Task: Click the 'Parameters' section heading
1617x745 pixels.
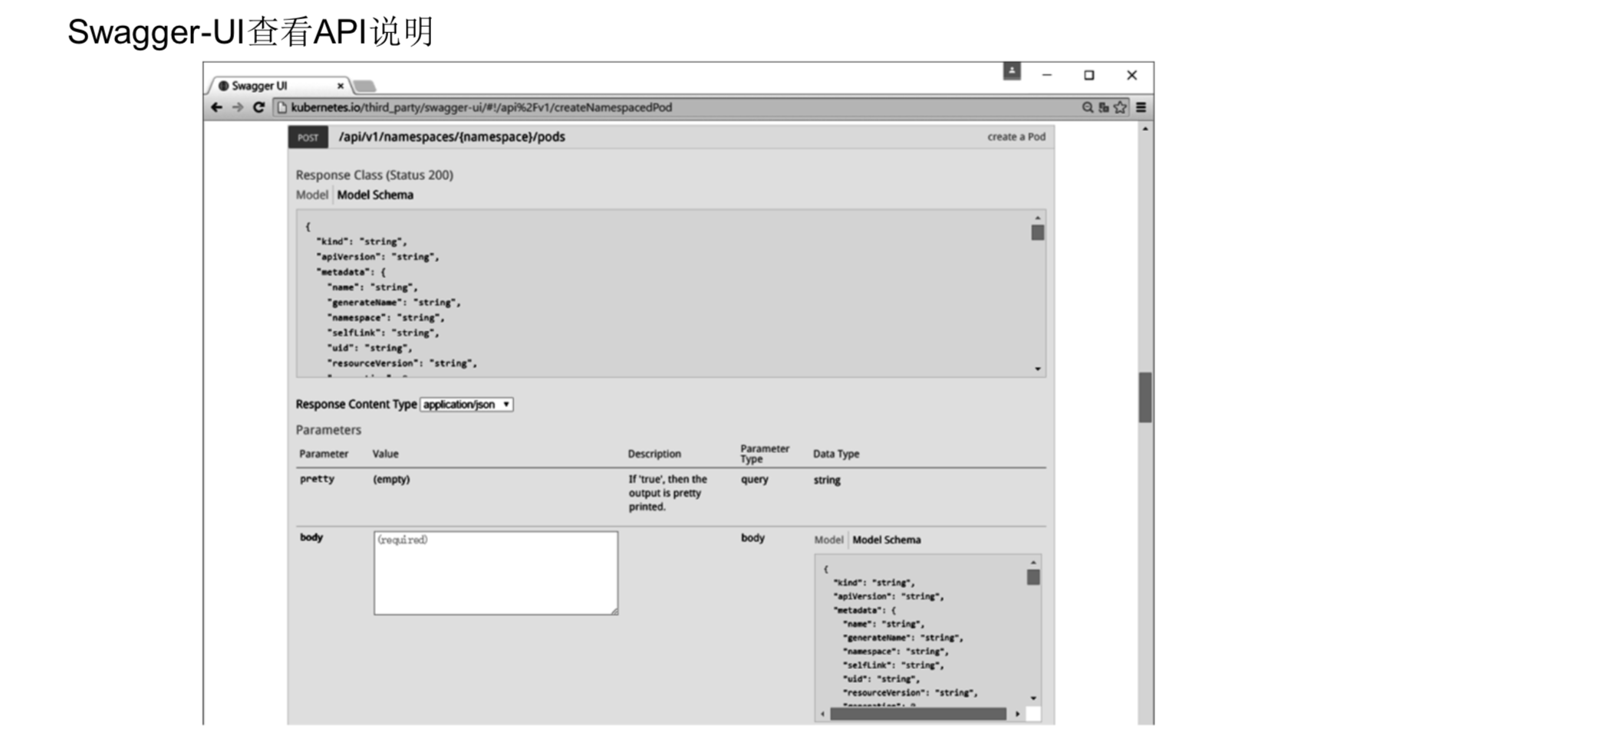Action: point(328,430)
